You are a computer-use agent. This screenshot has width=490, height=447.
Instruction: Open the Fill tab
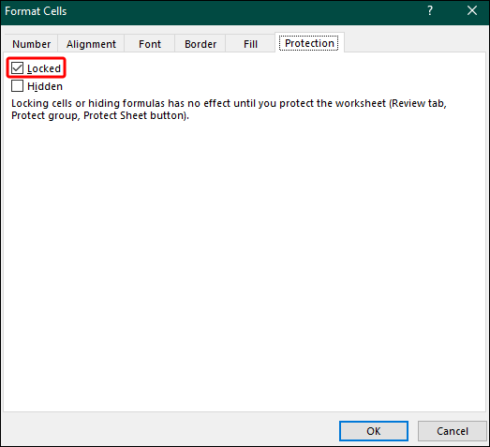point(250,44)
